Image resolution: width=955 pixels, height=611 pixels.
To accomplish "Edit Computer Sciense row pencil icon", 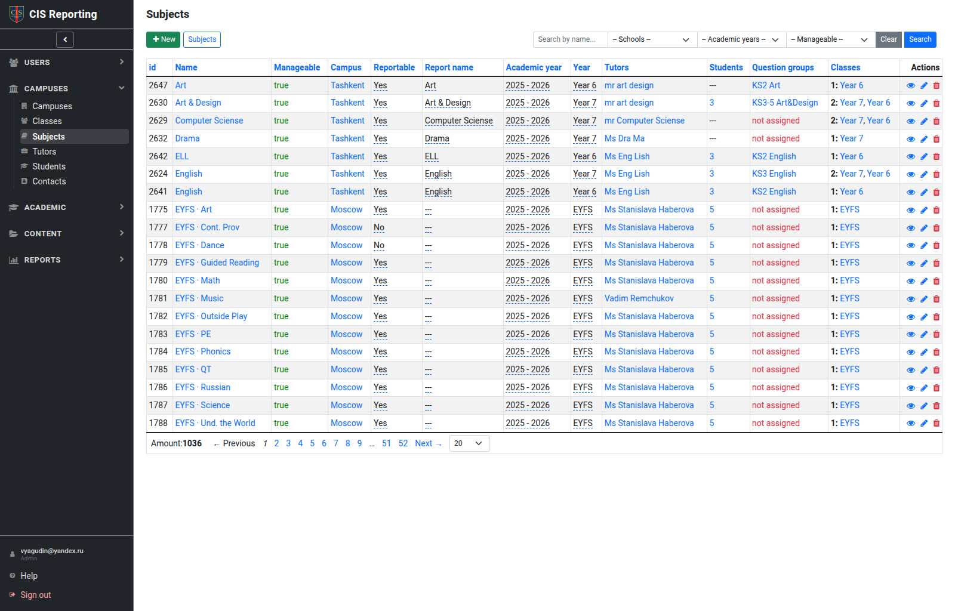I will [924, 121].
